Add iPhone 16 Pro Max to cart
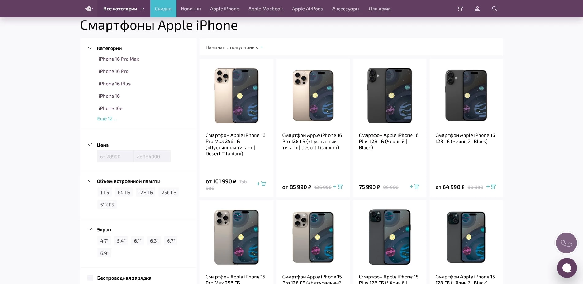Screen dimensions: 583x284 click(261, 184)
